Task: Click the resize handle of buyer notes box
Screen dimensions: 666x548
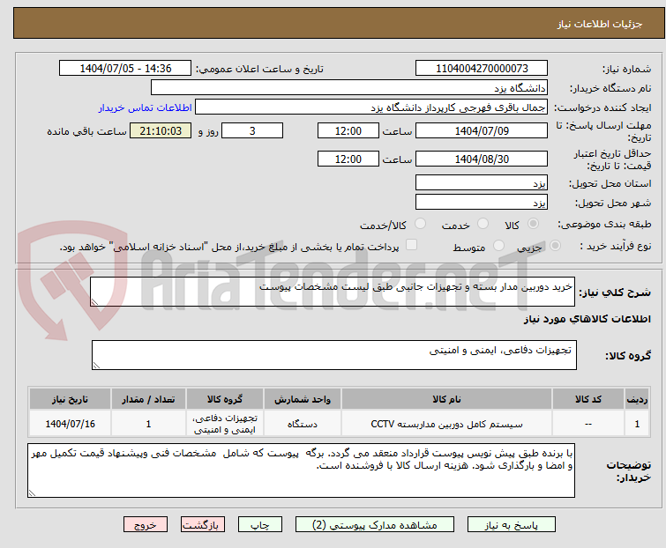Action: point(32,492)
